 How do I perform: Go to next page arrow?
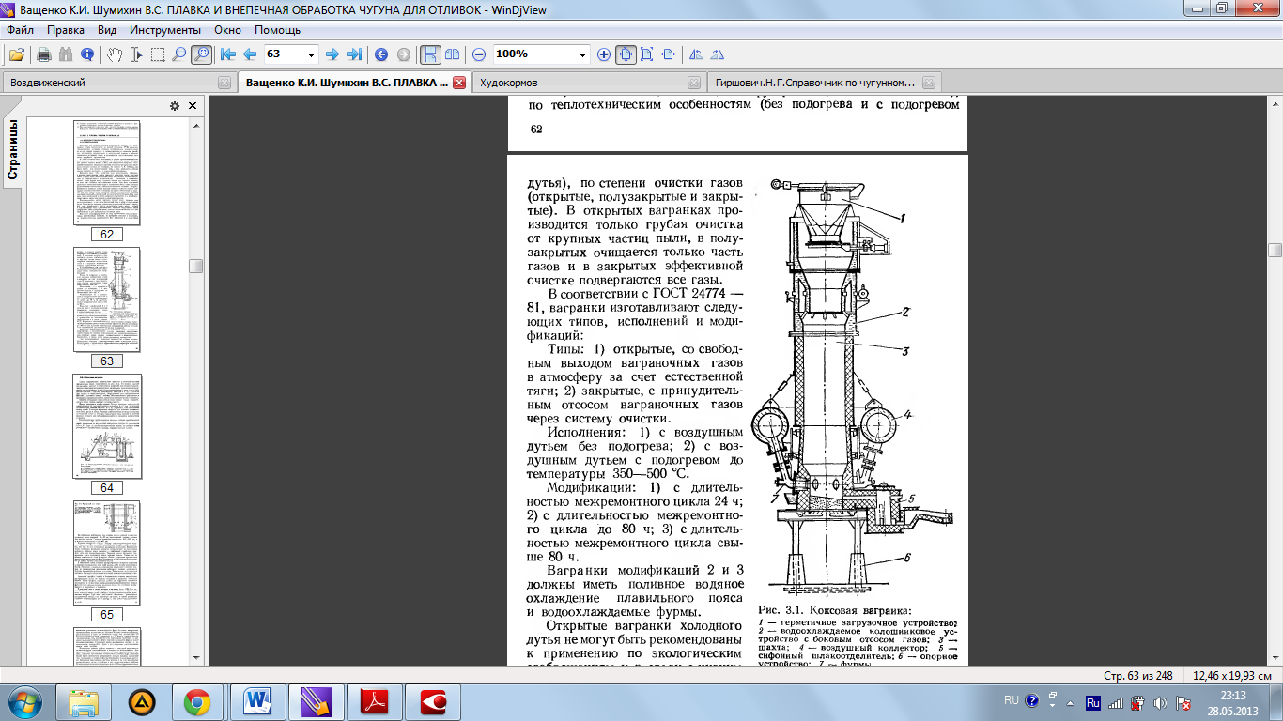pos(332,54)
